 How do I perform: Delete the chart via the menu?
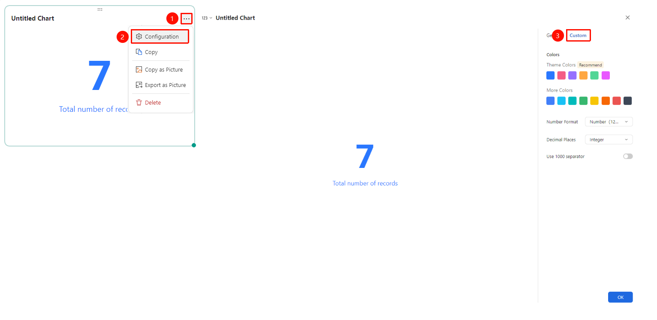coord(160,102)
